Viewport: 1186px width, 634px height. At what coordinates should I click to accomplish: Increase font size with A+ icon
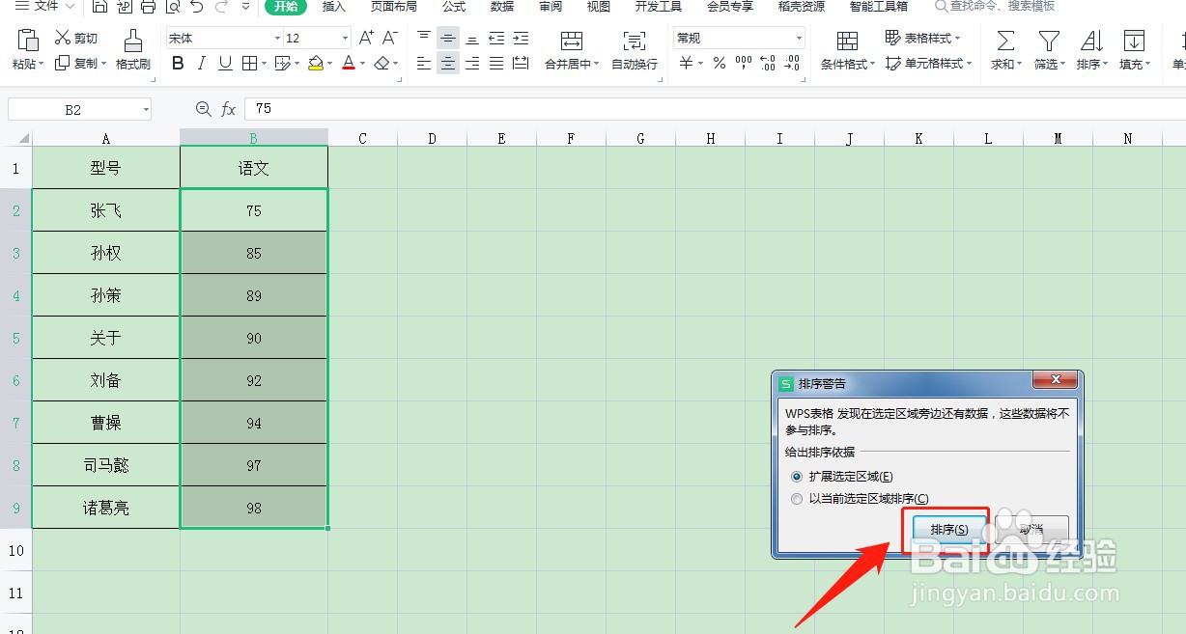click(366, 38)
